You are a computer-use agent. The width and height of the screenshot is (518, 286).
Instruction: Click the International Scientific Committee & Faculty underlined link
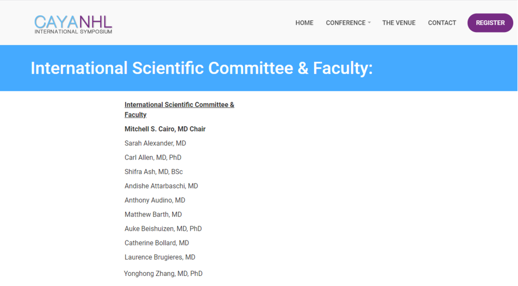coord(179,110)
